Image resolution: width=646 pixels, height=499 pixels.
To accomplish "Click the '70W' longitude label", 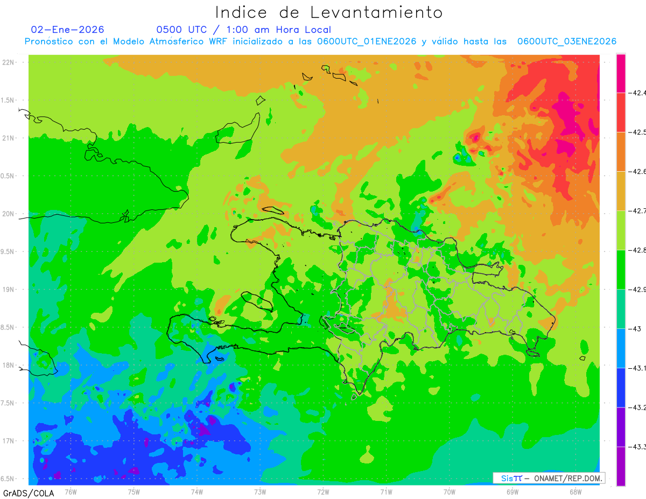I will click(x=449, y=491).
